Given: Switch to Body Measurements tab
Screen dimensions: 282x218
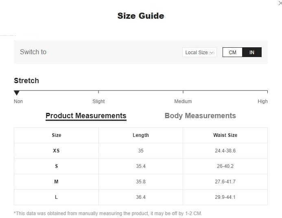Looking at the screenshot, I should click(x=200, y=116).
